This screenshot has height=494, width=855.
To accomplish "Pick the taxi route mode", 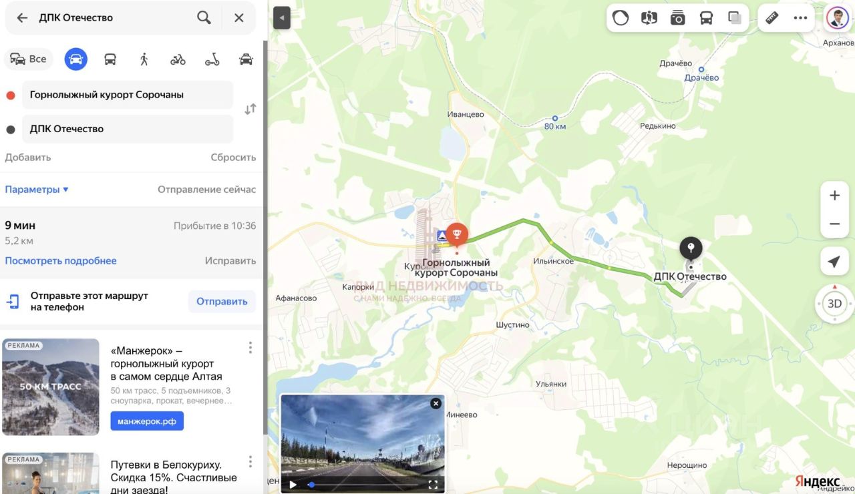I will pyautogui.click(x=246, y=59).
